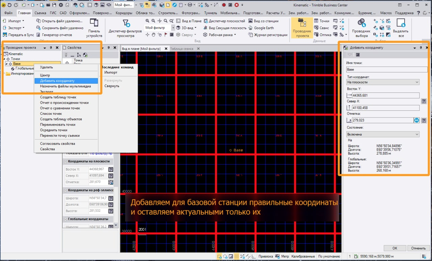Open Вид со станции
This screenshot has height=261, width=432.
[263, 21]
